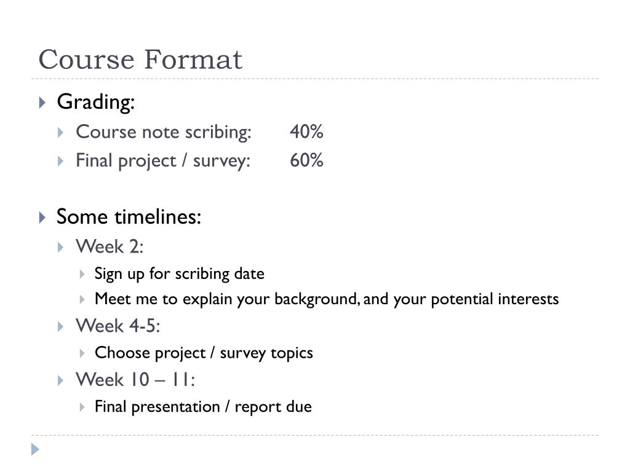Click bullet before Final presentation / report due
The height and width of the screenshot is (472, 630).
click(82, 407)
